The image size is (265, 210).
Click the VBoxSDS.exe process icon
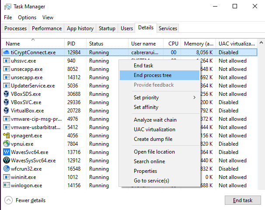click(x=7, y=94)
